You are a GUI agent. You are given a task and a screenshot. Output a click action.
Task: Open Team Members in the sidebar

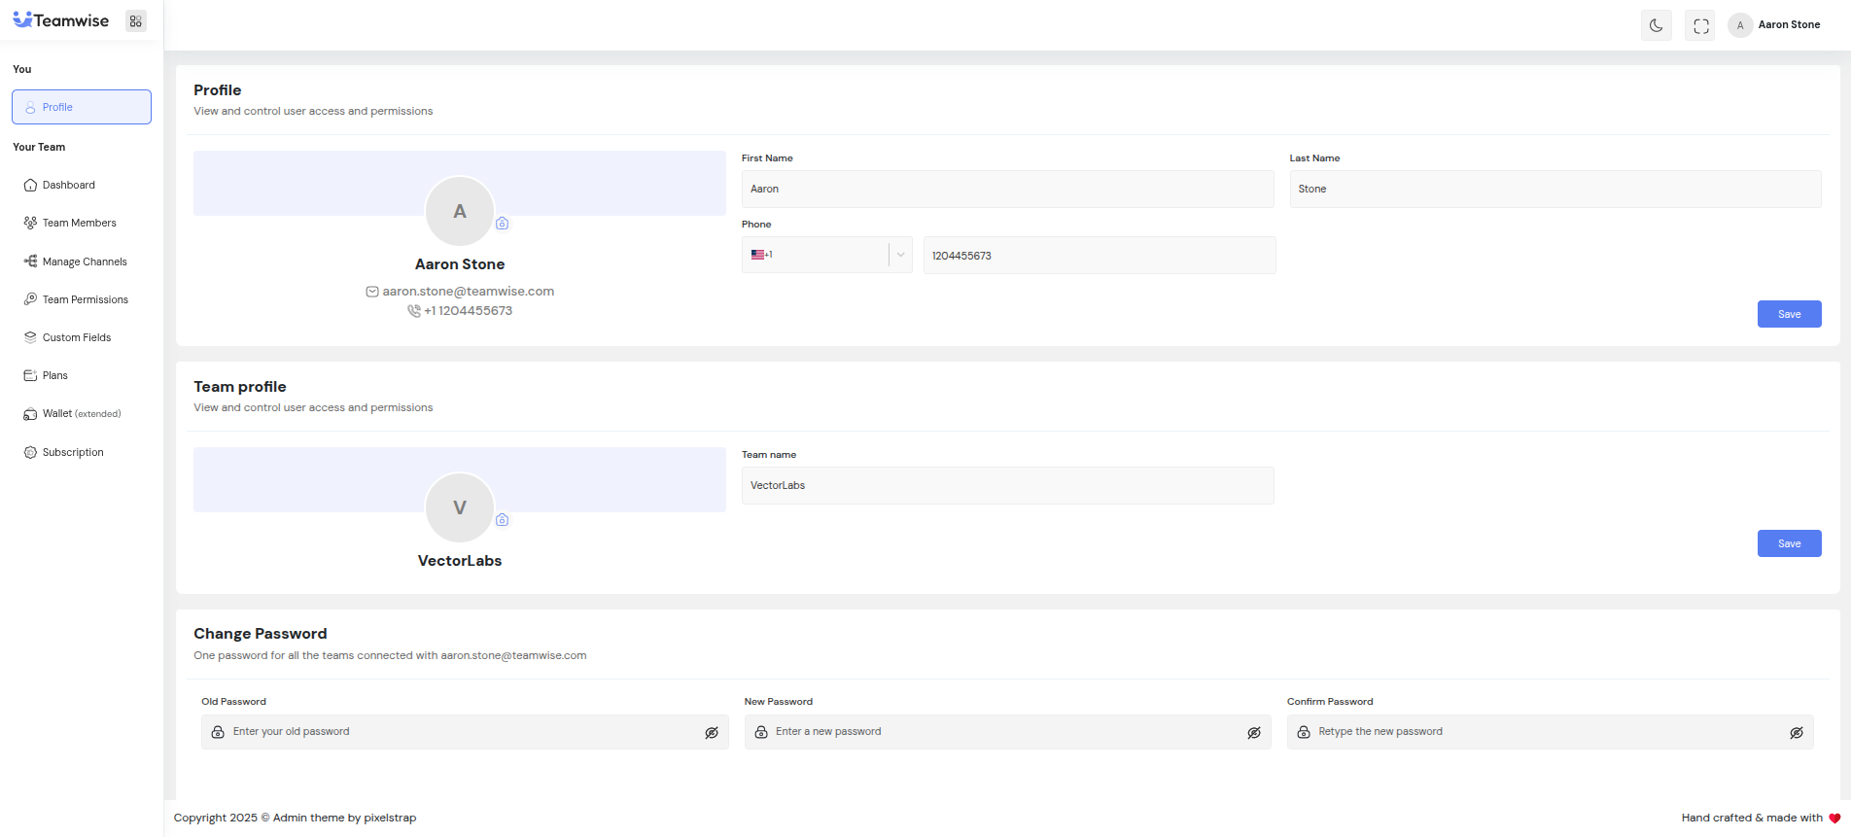pos(79,224)
